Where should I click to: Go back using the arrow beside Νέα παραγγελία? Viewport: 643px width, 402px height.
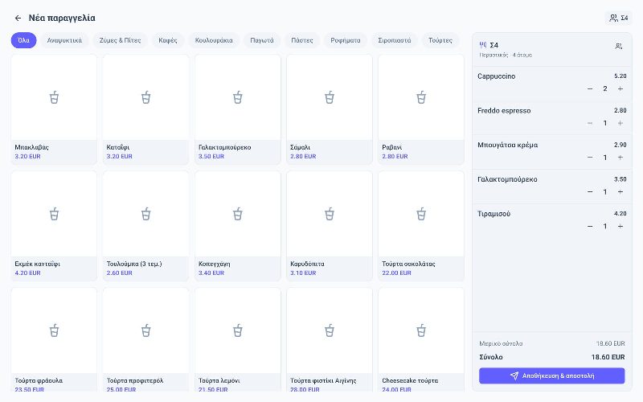(18, 18)
